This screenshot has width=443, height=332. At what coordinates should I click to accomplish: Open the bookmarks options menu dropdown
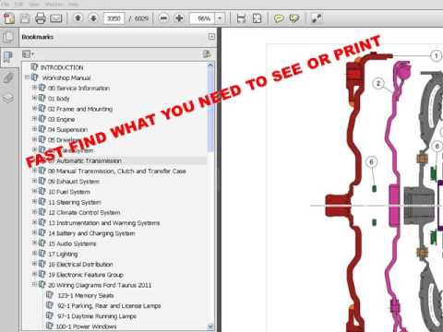point(28,54)
